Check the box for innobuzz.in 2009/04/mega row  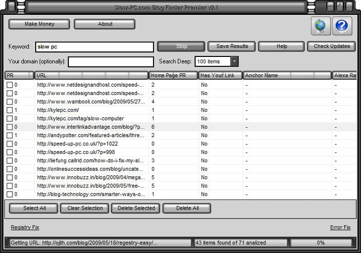[9, 177]
